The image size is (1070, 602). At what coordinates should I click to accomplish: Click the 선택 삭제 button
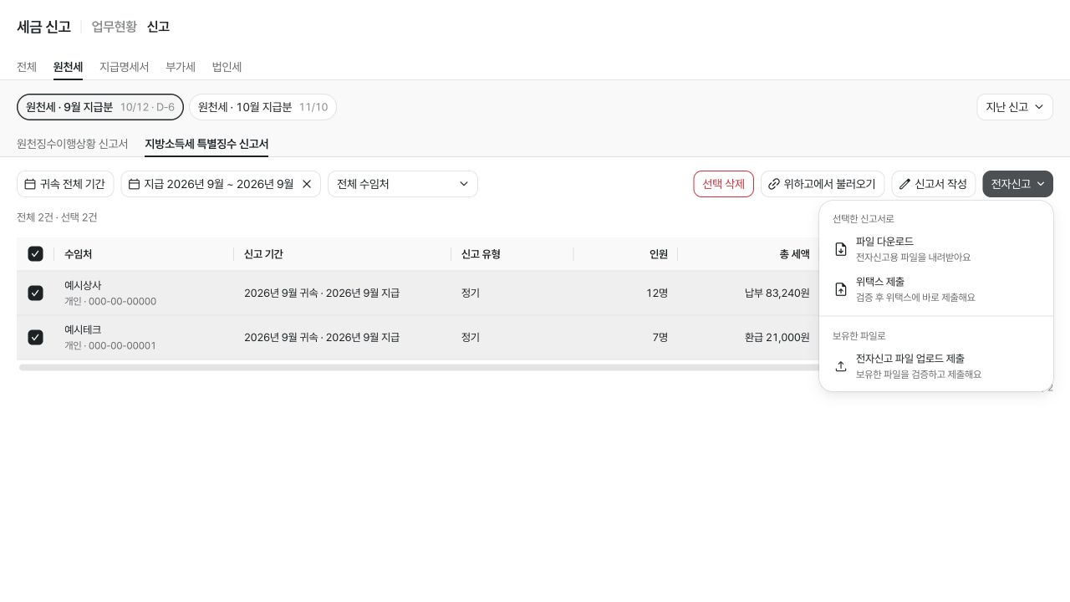click(724, 184)
